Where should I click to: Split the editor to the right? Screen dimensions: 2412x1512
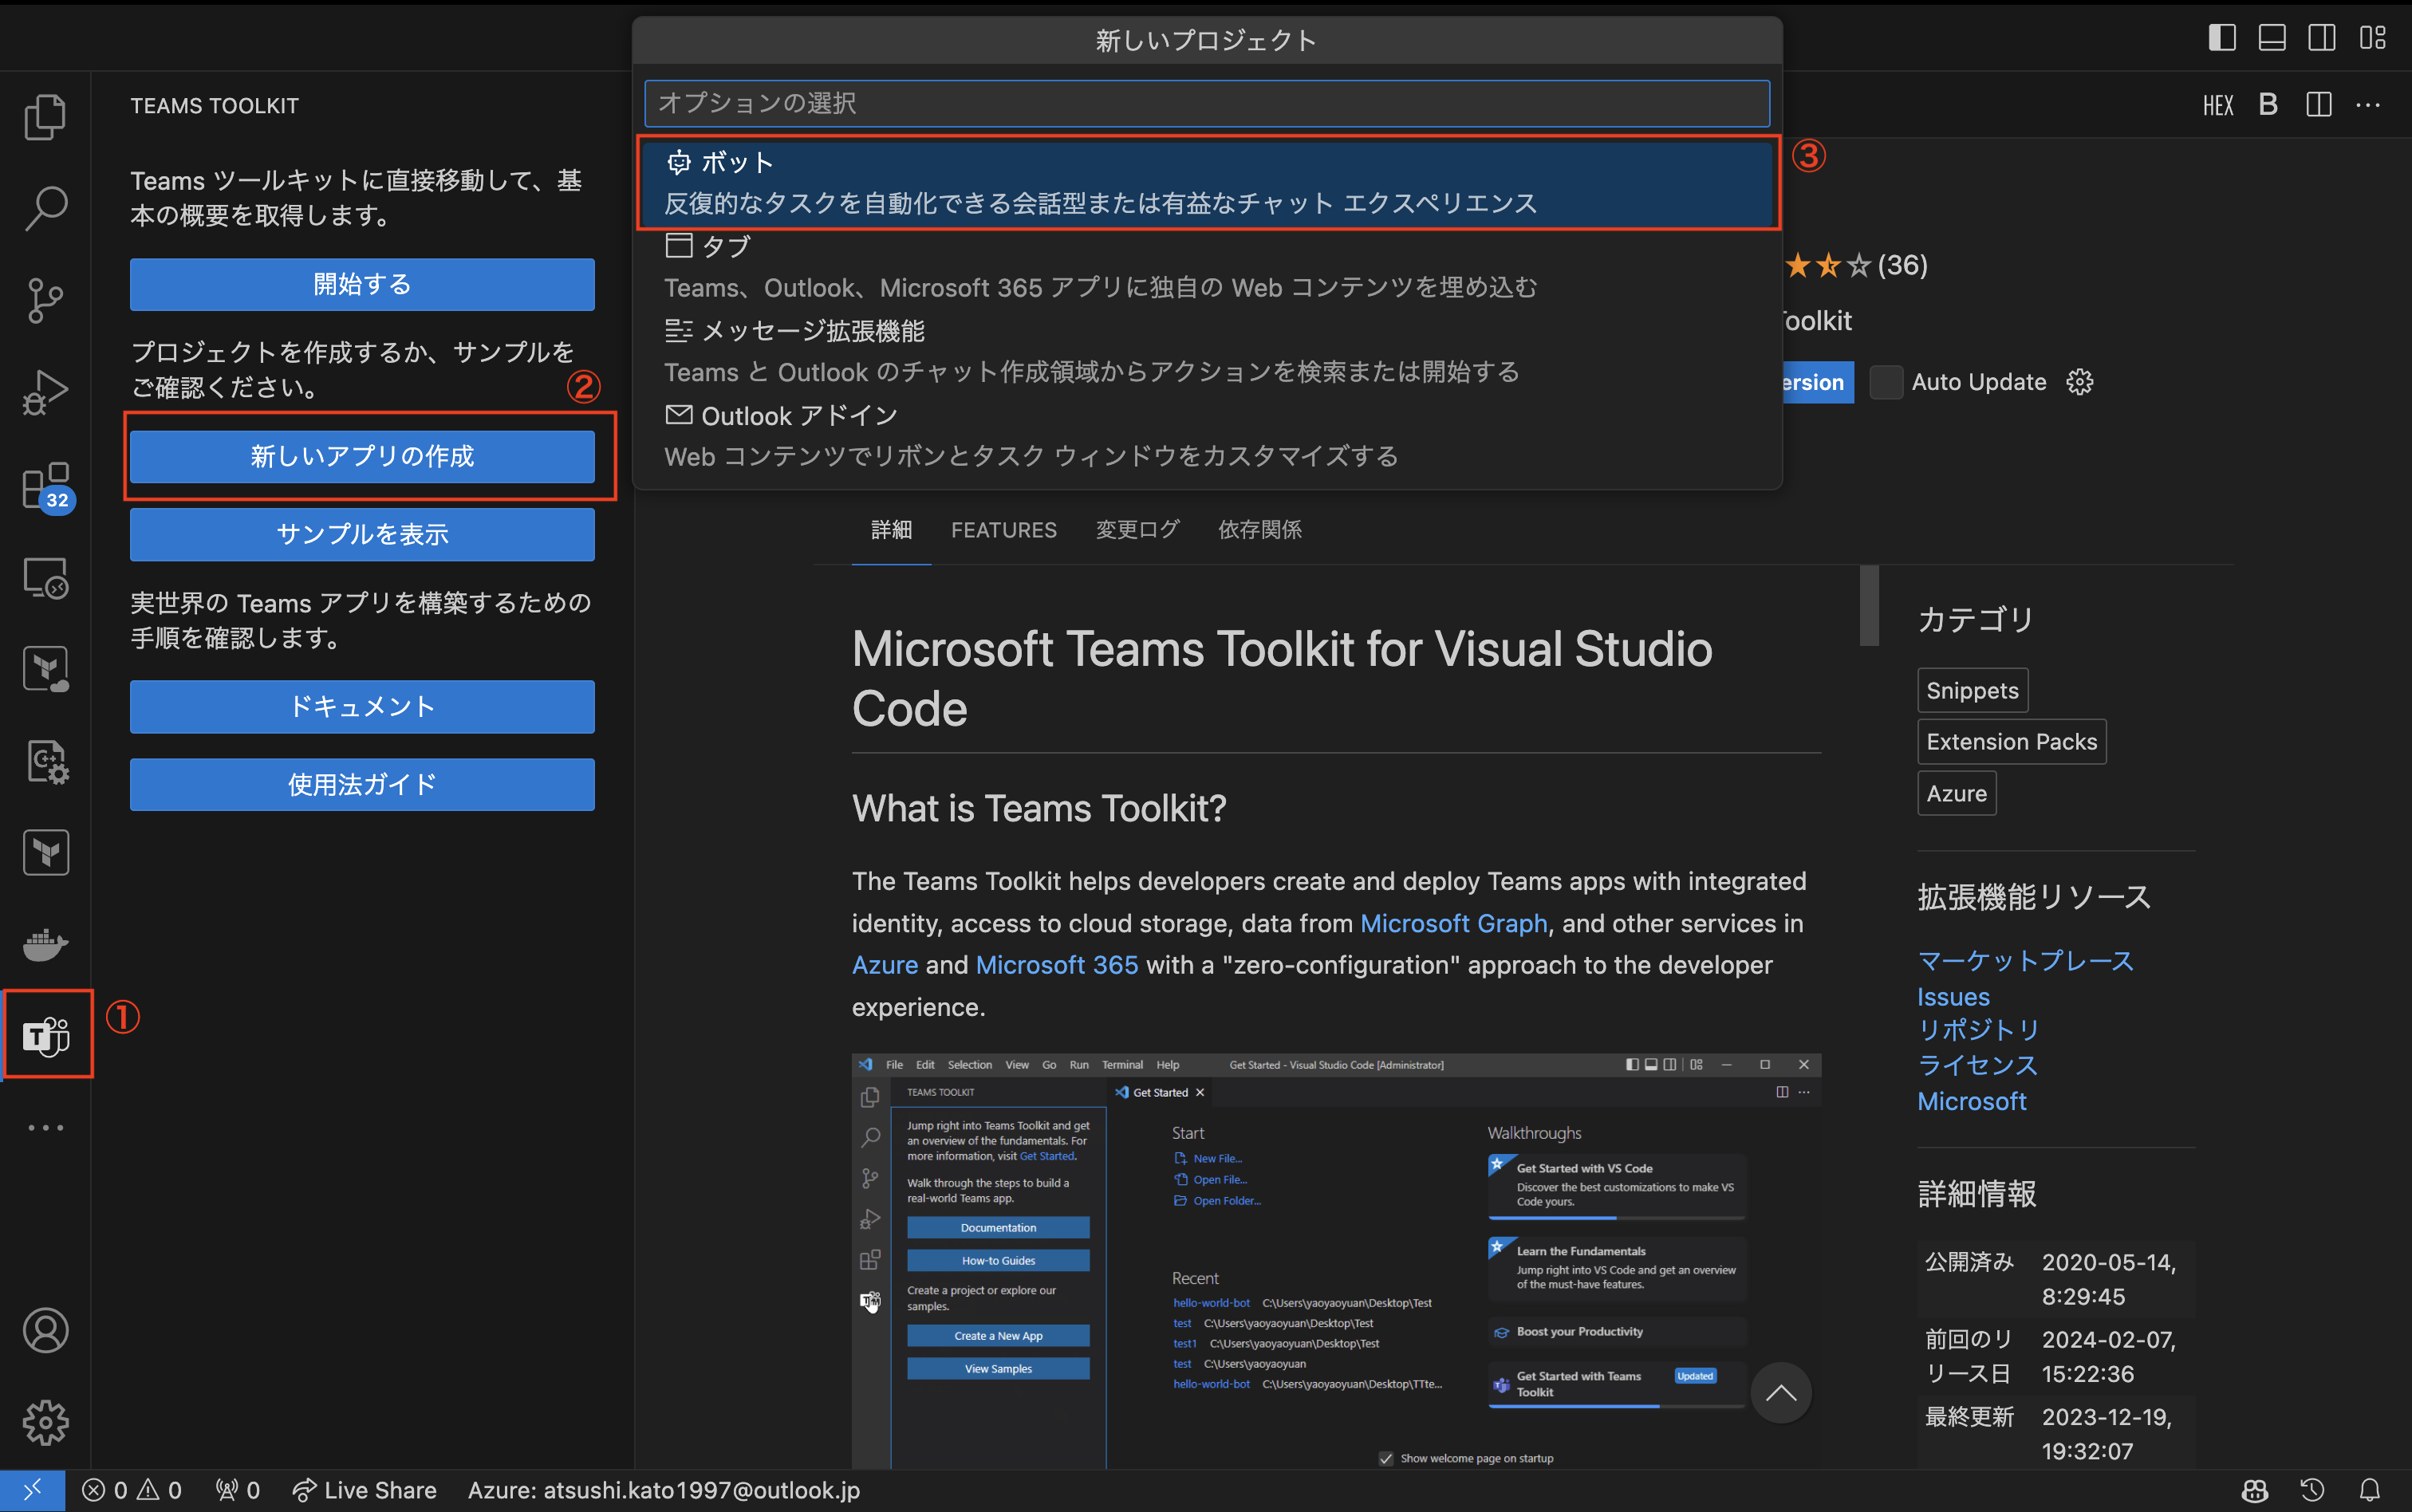click(x=2318, y=105)
